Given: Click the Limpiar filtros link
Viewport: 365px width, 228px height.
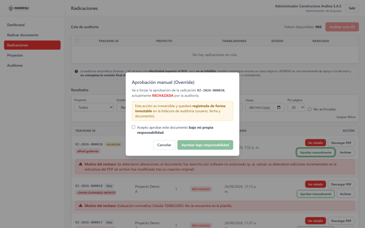Looking at the screenshot, I should click(346, 117).
